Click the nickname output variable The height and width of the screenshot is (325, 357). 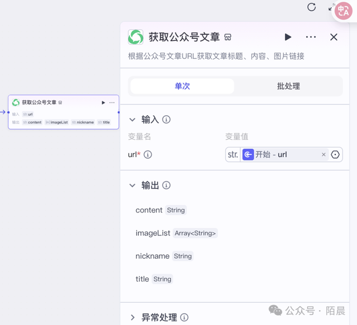[x=152, y=256]
